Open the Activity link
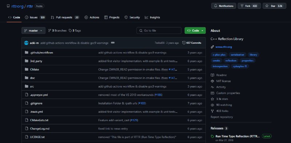Viewport: 291px width, 143px height. click(218, 87)
